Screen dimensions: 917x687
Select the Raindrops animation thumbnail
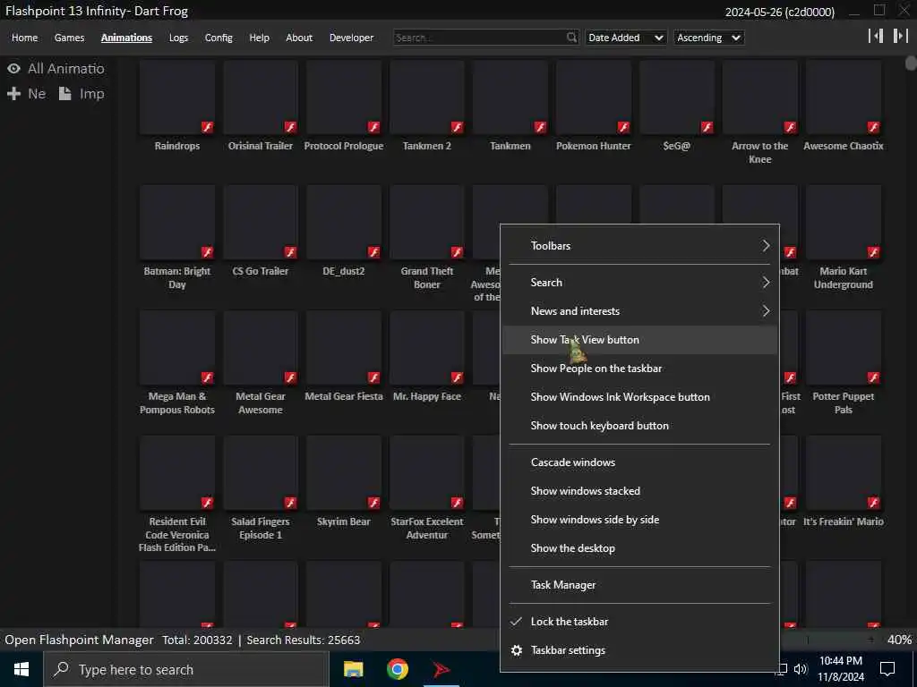(x=177, y=98)
